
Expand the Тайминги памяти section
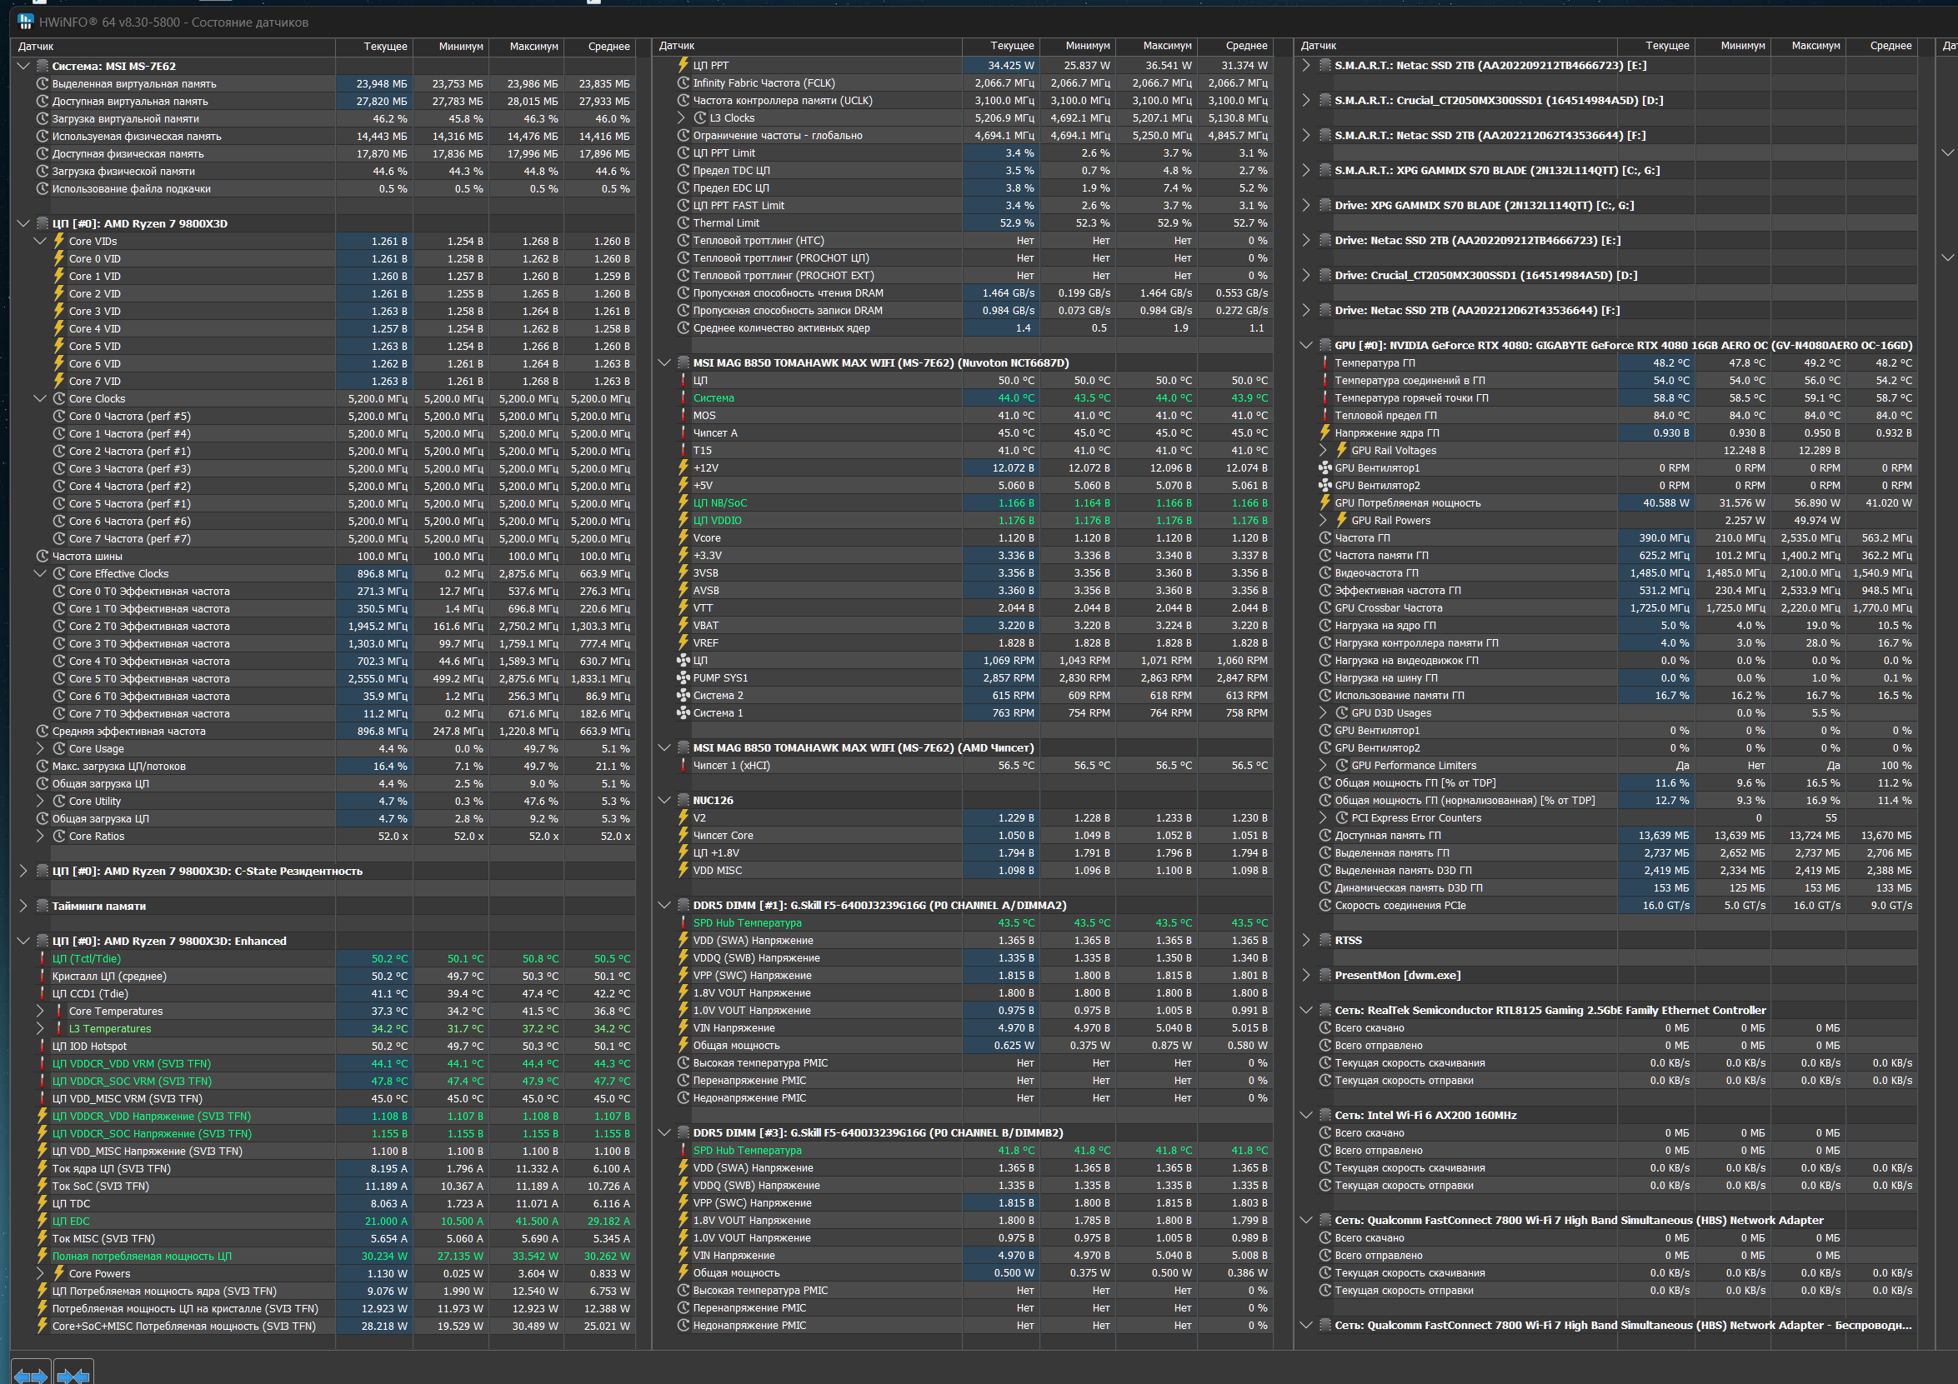click(x=23, y=906)
